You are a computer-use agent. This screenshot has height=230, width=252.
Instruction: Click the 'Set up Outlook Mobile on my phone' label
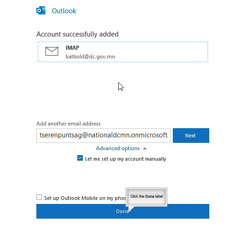[85, 198]
